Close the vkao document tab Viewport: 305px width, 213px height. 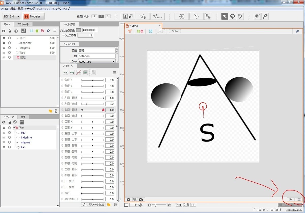(159, 26)
